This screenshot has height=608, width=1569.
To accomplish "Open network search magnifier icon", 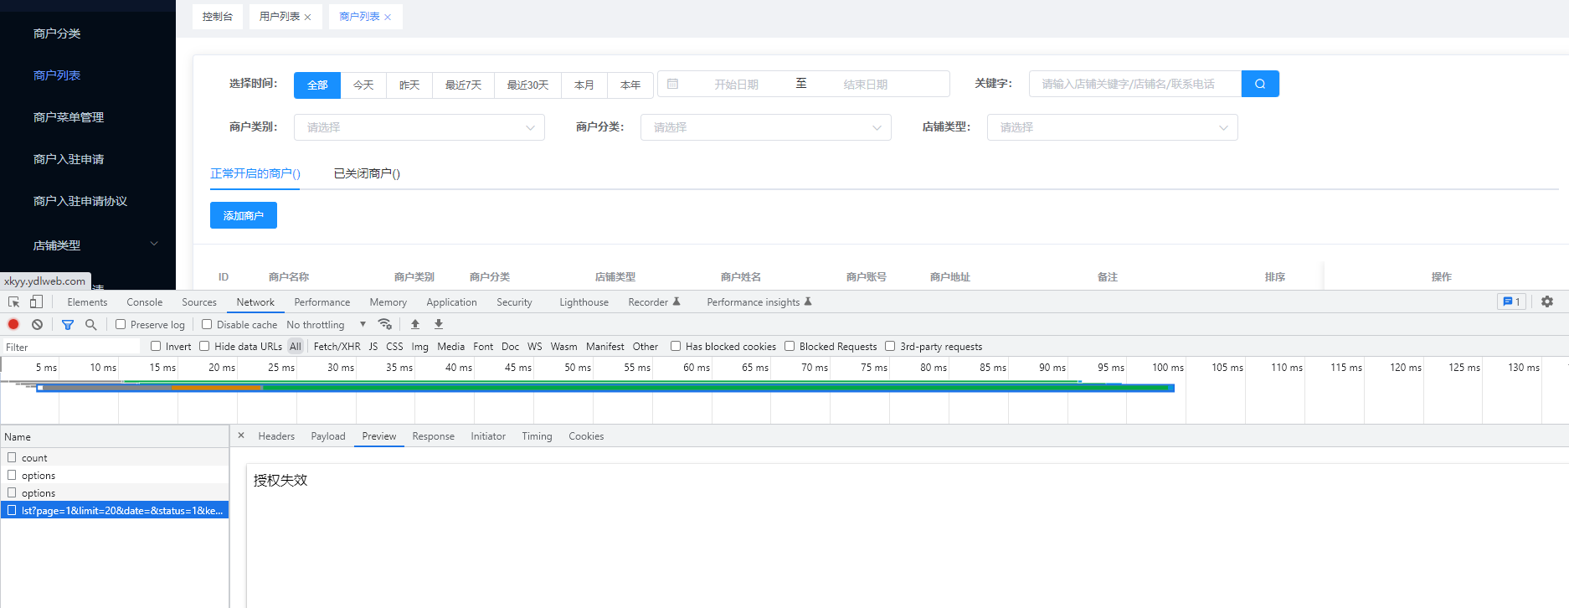I will (91, 324).
